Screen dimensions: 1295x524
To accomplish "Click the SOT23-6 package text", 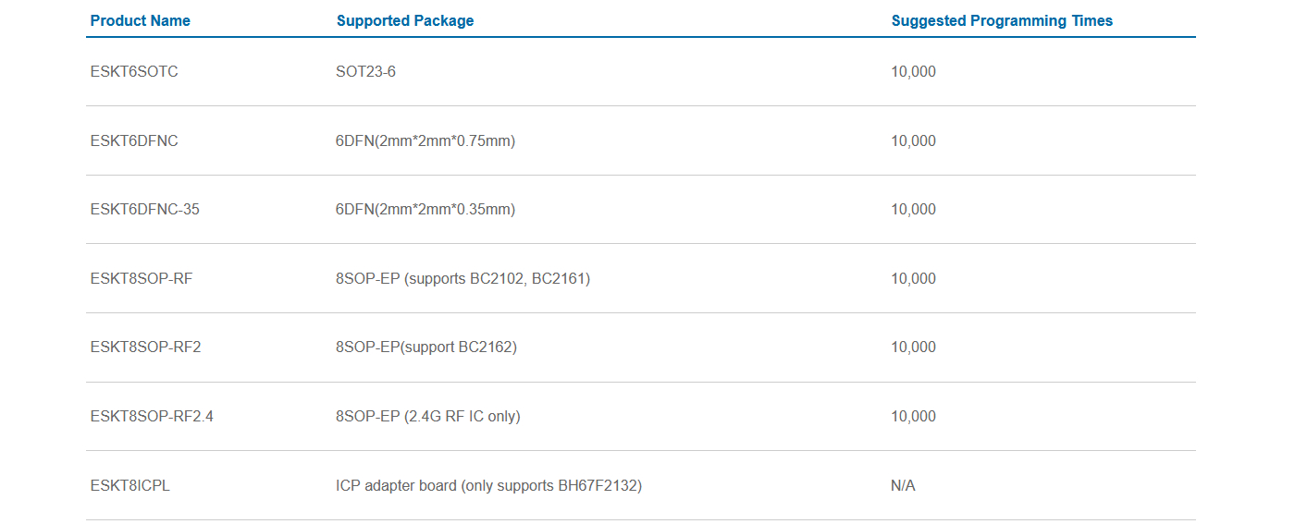I will pyautogui.click(x=365, y=71).
